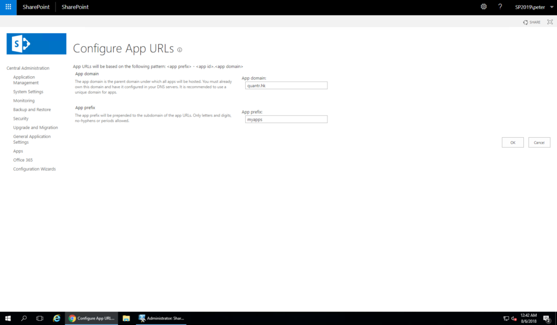Click the SharePoint site logo

[36, 44]
